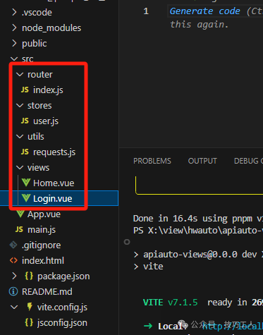Expand the node_modules folder chevron
The image size is (263, 335).
click(14, 28)
